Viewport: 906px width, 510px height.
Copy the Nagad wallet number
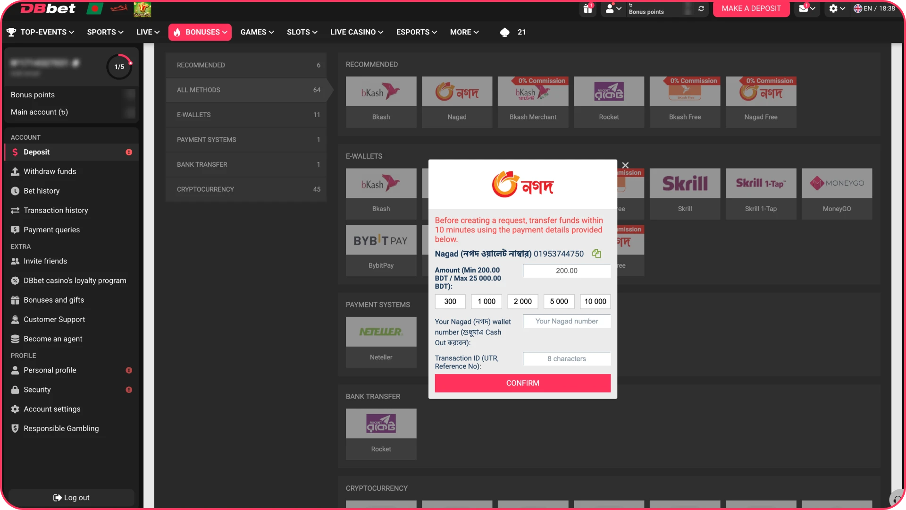[x=596, y=254]
